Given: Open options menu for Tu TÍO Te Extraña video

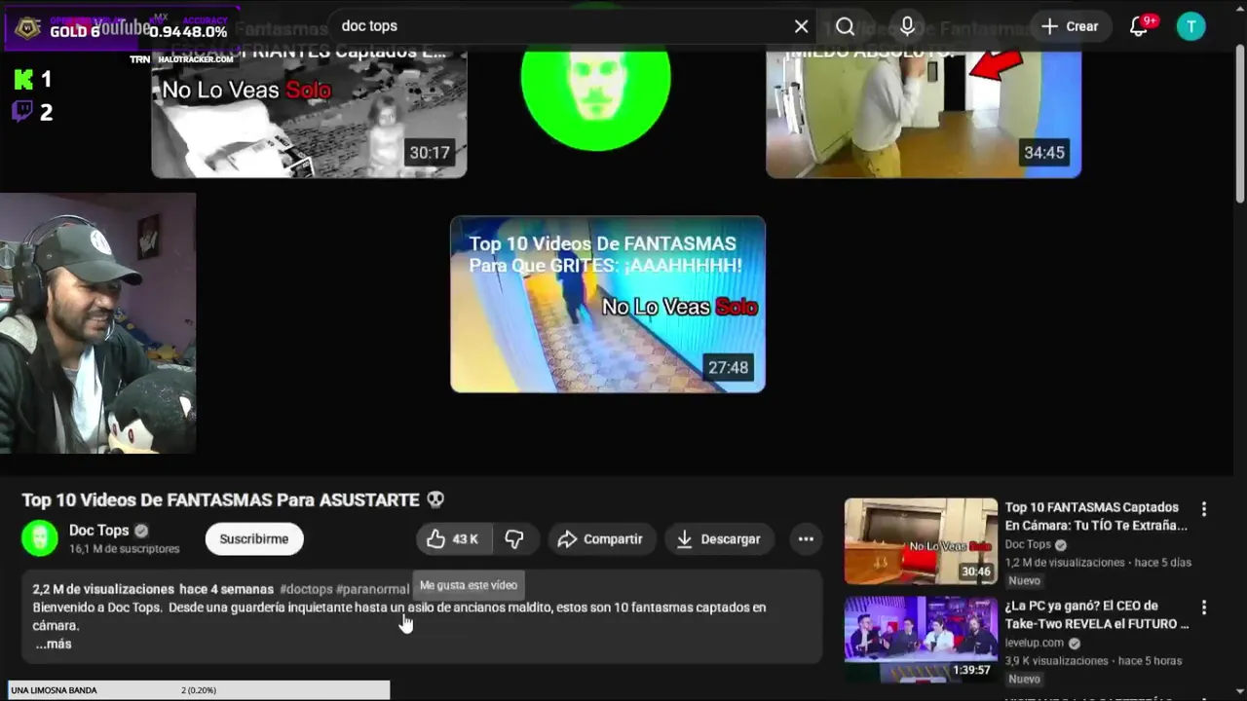Looking at the screenshot, I should pyautogui.click(x=1204, y=509).
